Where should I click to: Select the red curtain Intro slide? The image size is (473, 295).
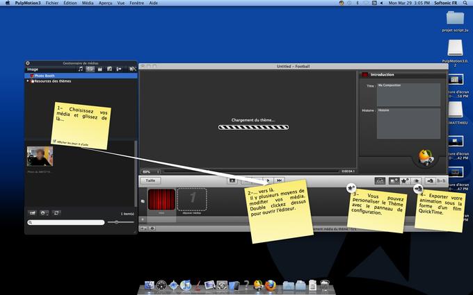click(x=161, y=199)
